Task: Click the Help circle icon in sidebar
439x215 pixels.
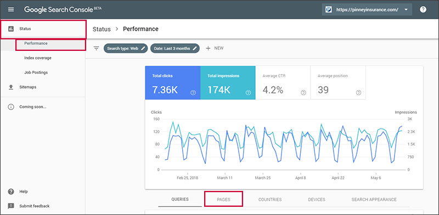Action: (x=11, y=192)
